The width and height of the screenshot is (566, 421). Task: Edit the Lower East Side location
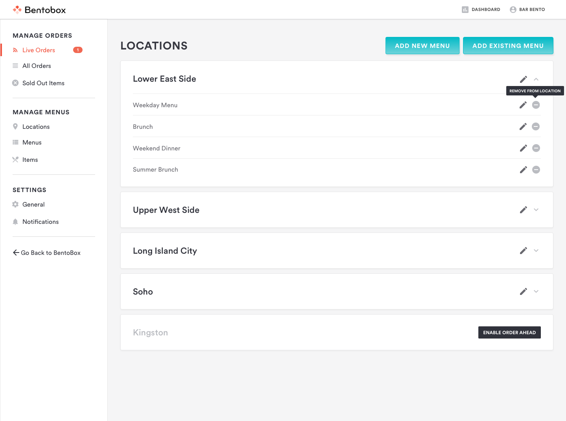(x=524, y=79)
